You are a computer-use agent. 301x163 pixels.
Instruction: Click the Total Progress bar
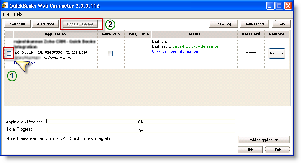point(141,130)
